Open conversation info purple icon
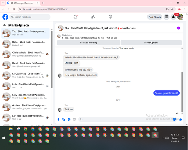The image size is (188, 150). [x=179, y=28]
